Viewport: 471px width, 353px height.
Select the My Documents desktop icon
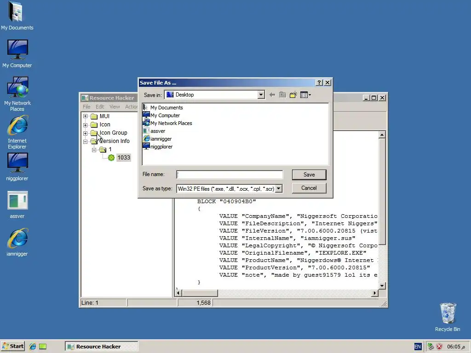(17, 16)
